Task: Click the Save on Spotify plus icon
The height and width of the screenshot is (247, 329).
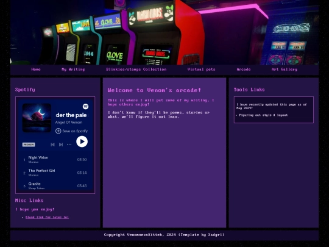Action: (58, 131)
